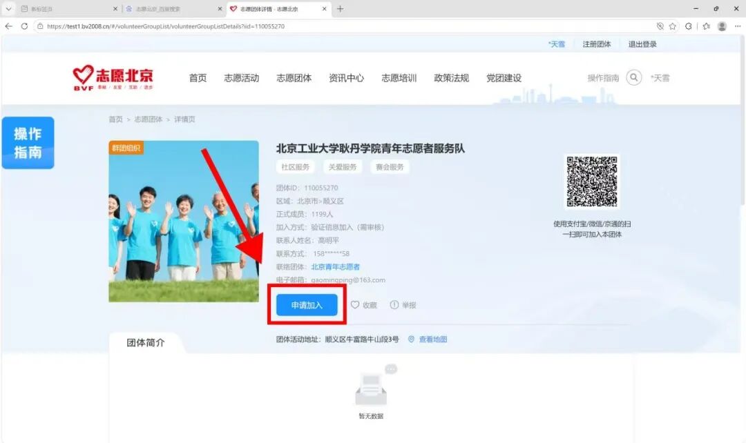746x443 pixels.
Task: Click the group title 北京工业大学耿丹学院青年志愿者服务队
Action: click(371, 148)
